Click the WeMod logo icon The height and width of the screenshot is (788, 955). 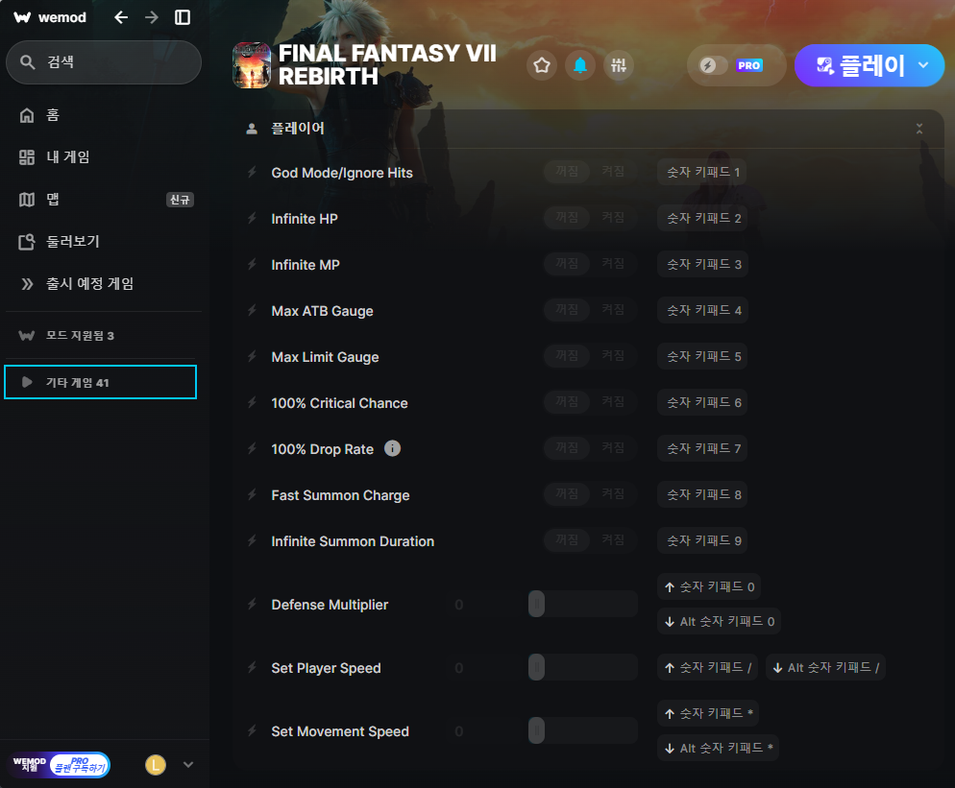click(22, 17)
